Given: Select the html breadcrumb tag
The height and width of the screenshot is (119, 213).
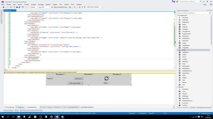Looking at the screenshot, I should [x=44, y=107].
